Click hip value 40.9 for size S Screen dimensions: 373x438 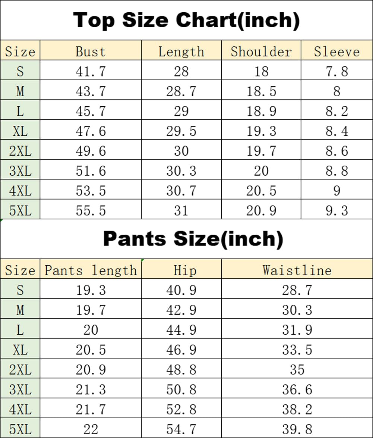coord(181,290)
